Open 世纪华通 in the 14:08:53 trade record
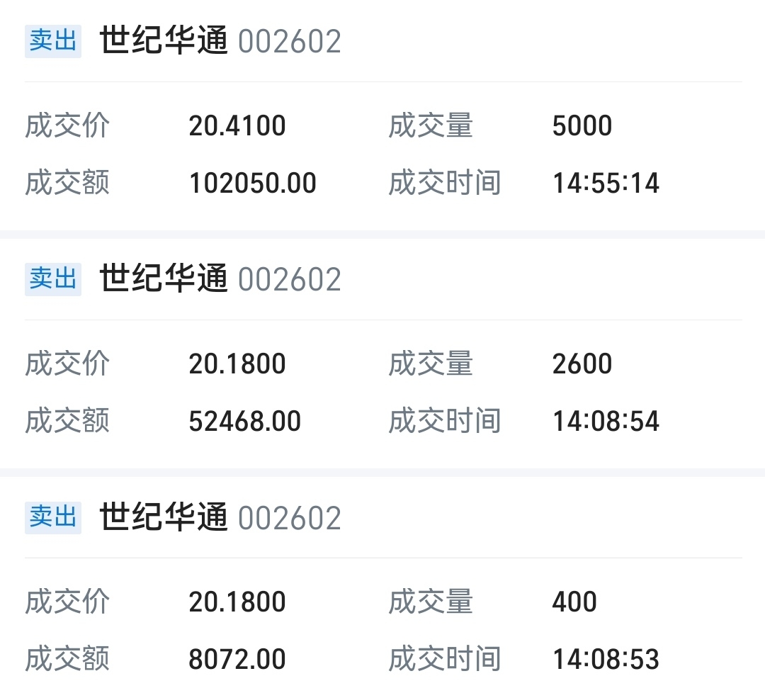The width and height of the screenshot is (765, 693). point(164,517)
